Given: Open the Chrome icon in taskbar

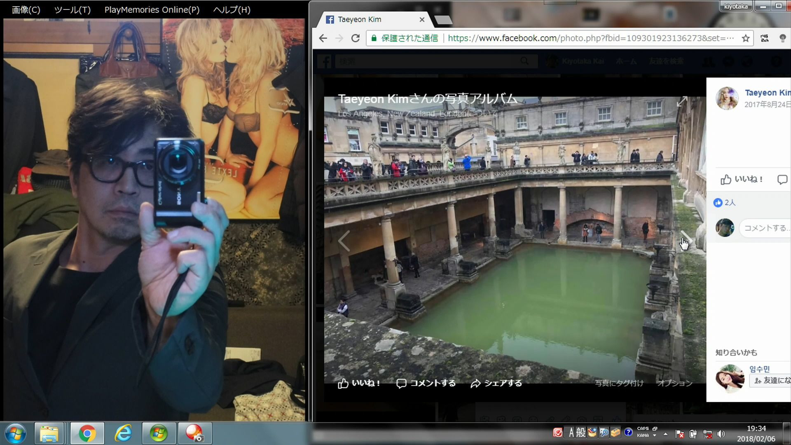Looking at the screenshot, I should pyautogui.click(x=87, y=433).
